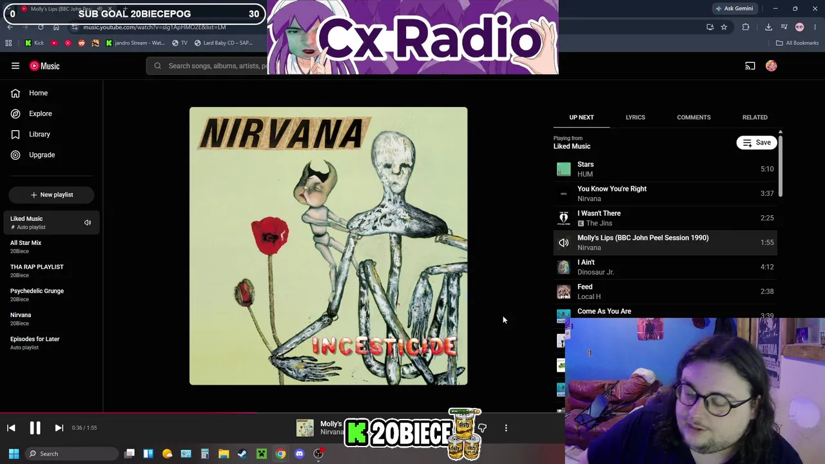Create a New playlist
Image resolution: width=825 pixels, height=464 pixels.
pyautogui.click(x=52, y=195)
